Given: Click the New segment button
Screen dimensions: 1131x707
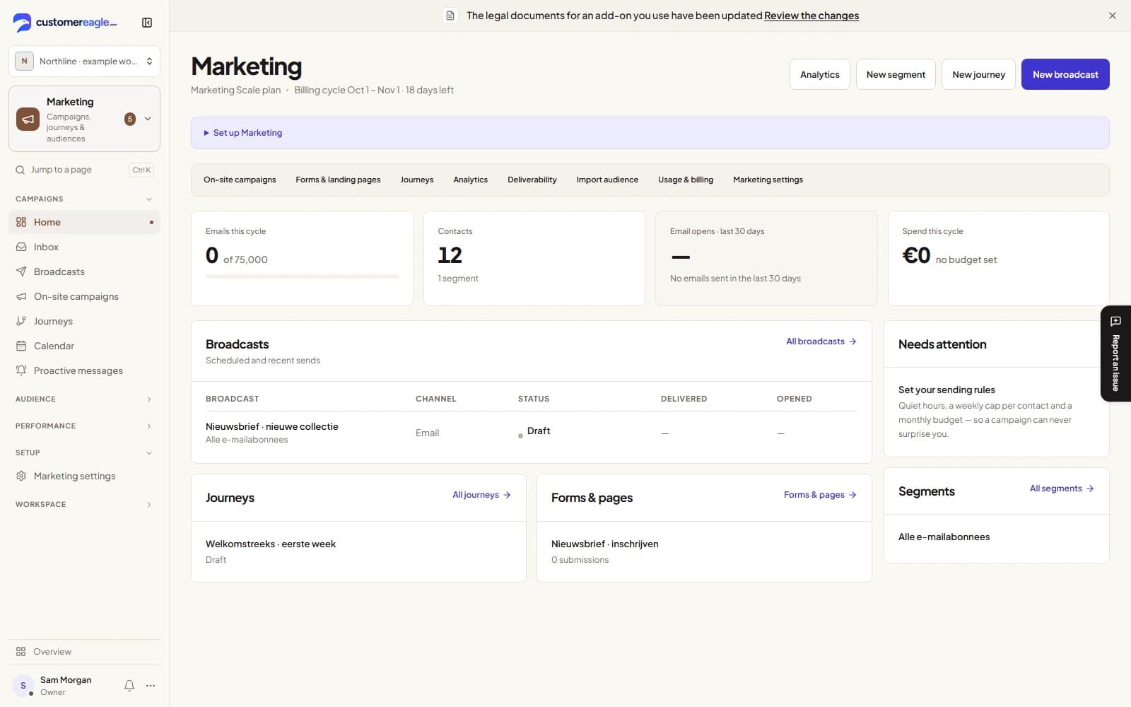Looking at the screenshot, I should [896, 74].
